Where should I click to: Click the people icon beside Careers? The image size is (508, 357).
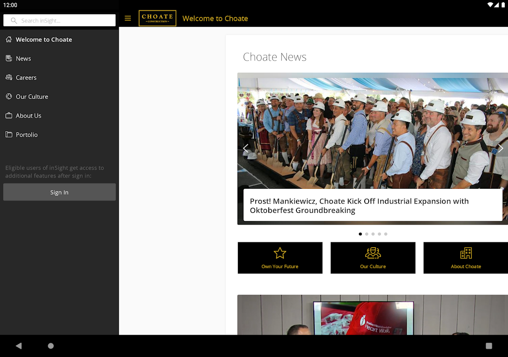pyautogui.click(x=9, y=77)
